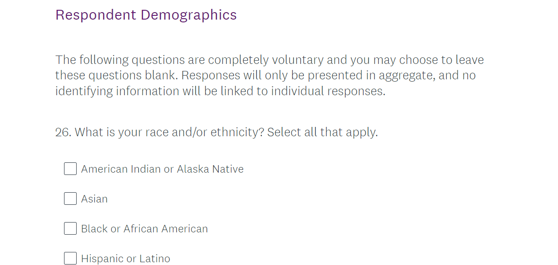558x265 pixels.
Task: Click the 'Hispanic or Latino' label text
Action: pos(126,258)
